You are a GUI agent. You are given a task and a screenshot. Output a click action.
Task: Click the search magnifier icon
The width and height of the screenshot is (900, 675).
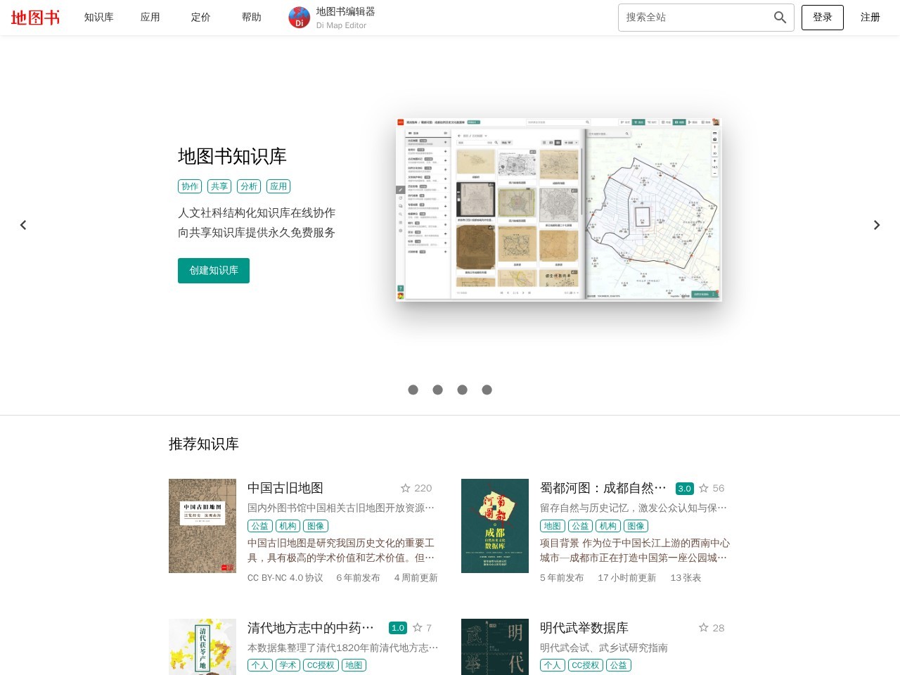click(780, 18)
